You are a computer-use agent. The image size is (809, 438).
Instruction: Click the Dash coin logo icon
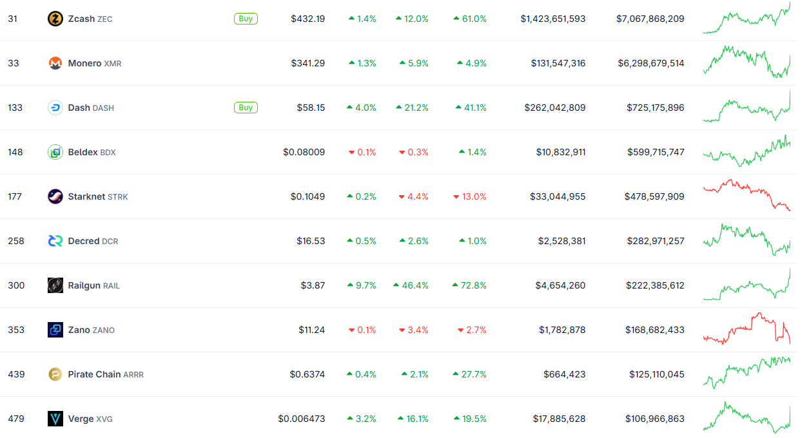[x=55, y=108]
